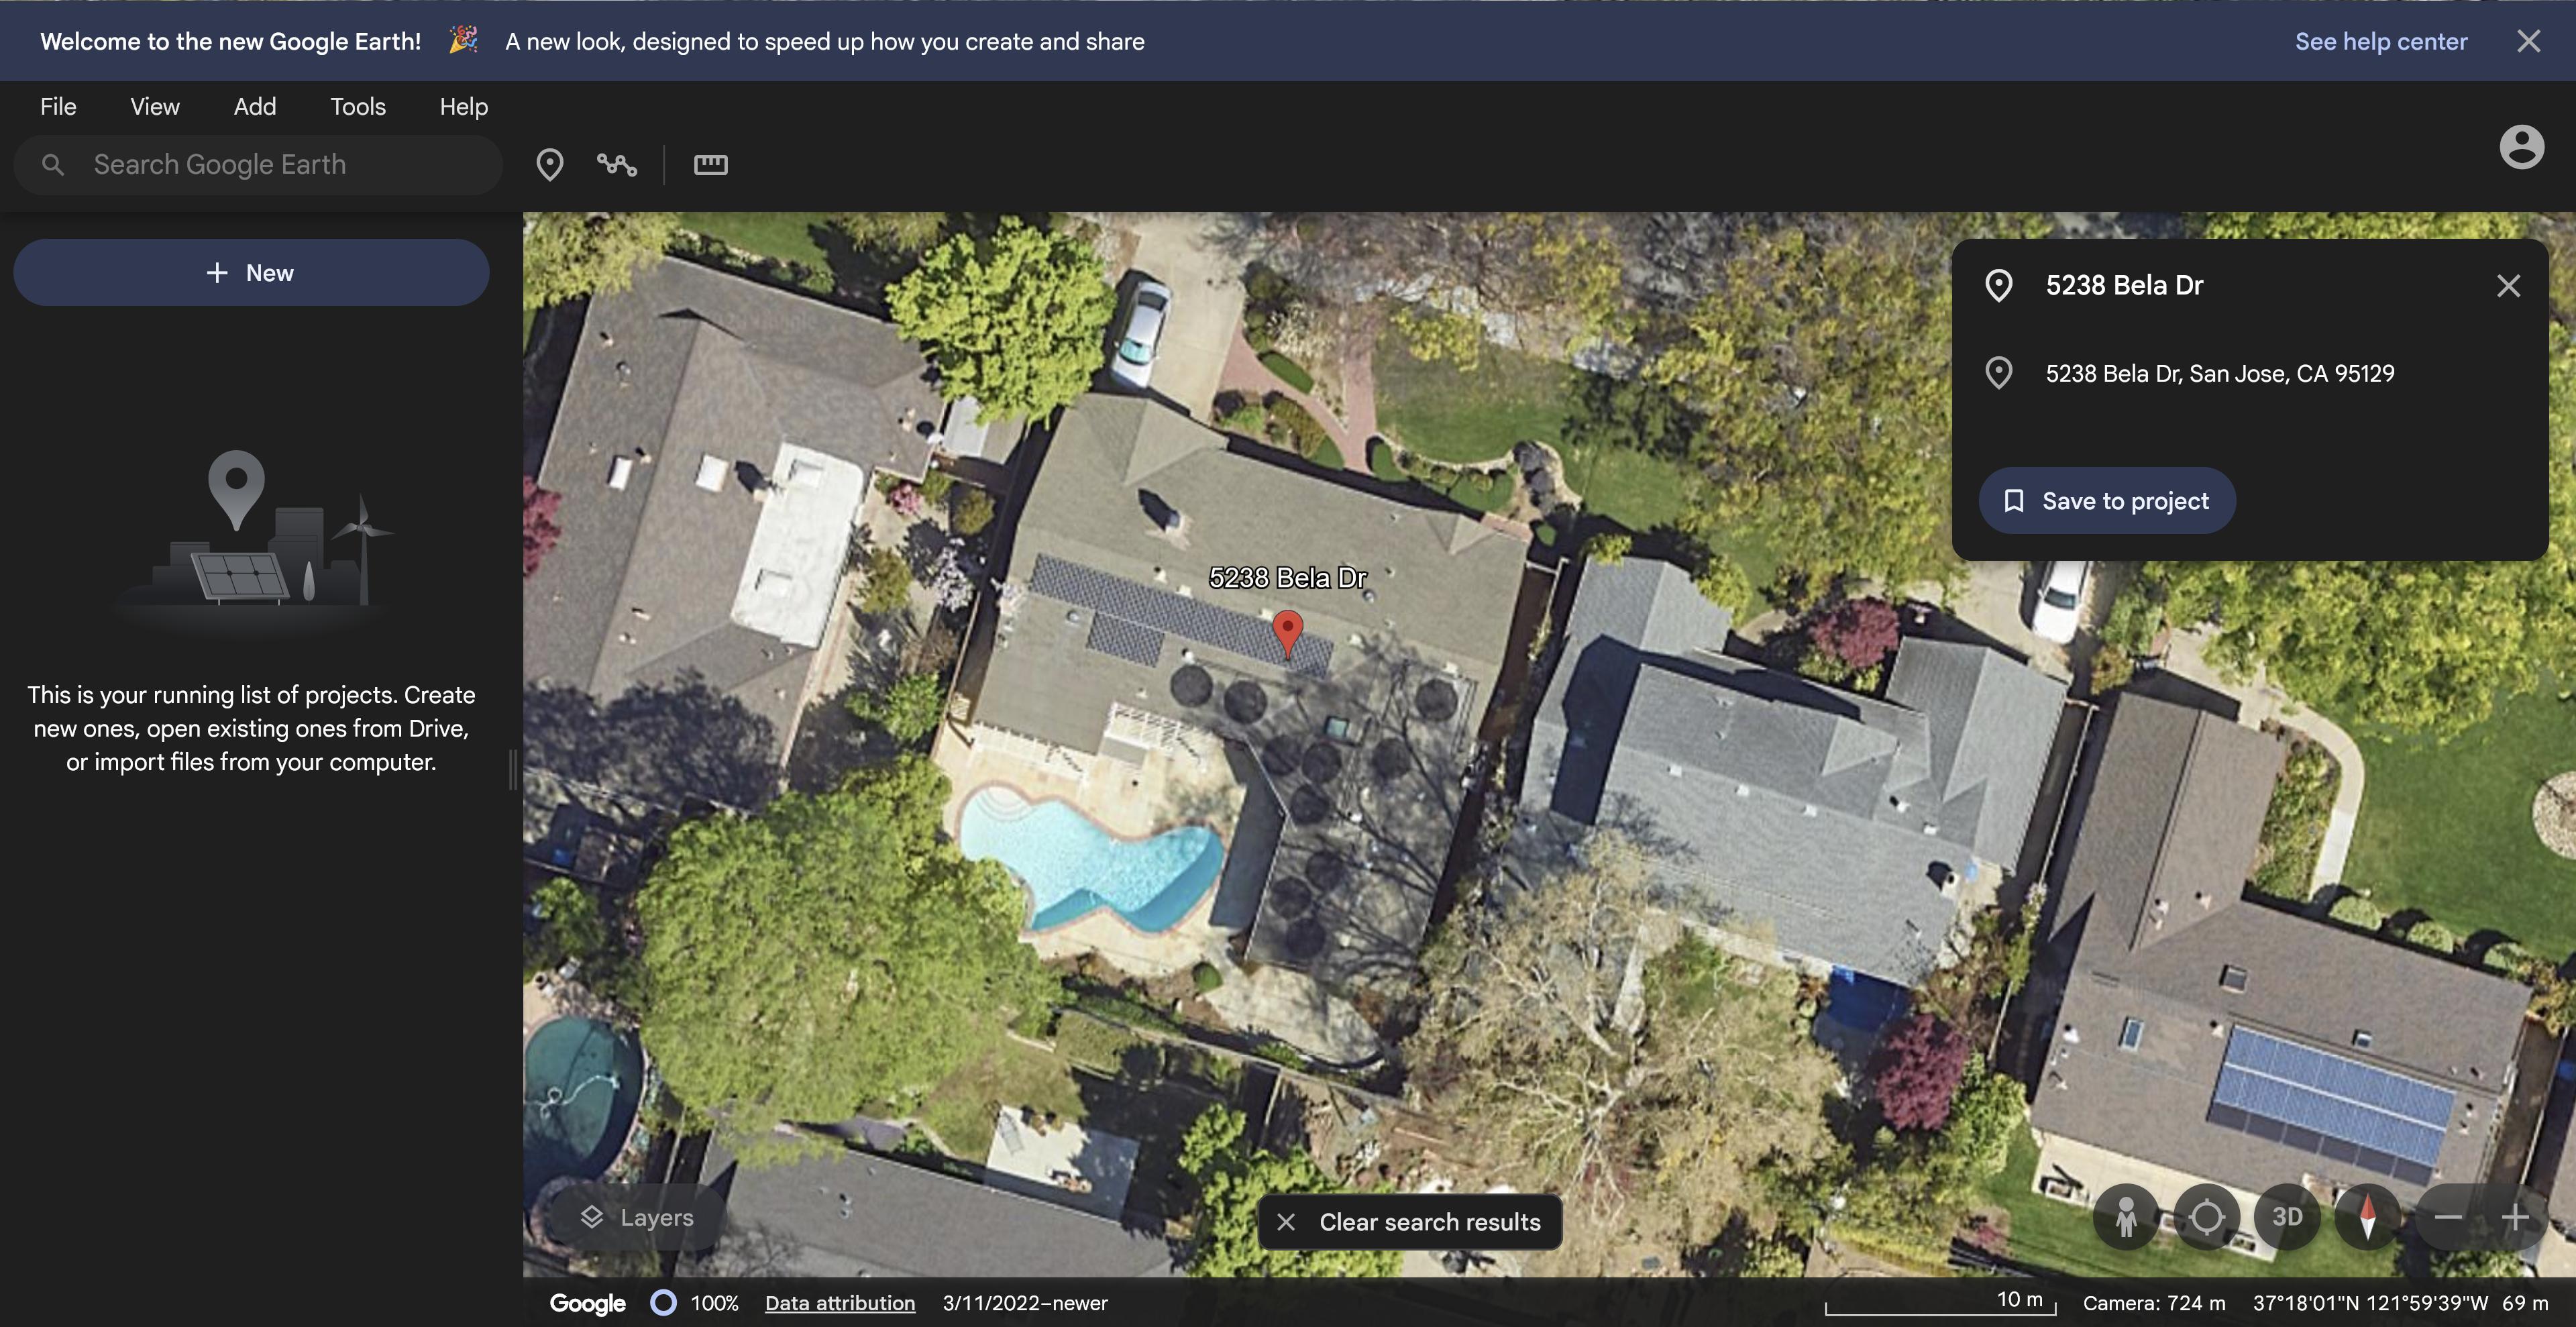Click the layers stack icon
Image resolution: width=2576 pixels, height=1327 pixels.
pos(592,1217)
